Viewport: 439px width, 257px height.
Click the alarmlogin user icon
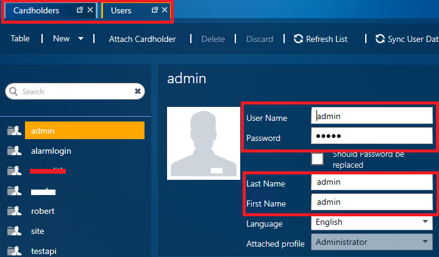tap(14, 151)
